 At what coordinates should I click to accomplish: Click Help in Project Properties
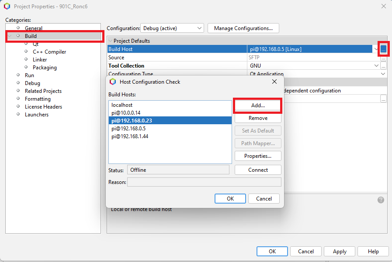[373, 251]
